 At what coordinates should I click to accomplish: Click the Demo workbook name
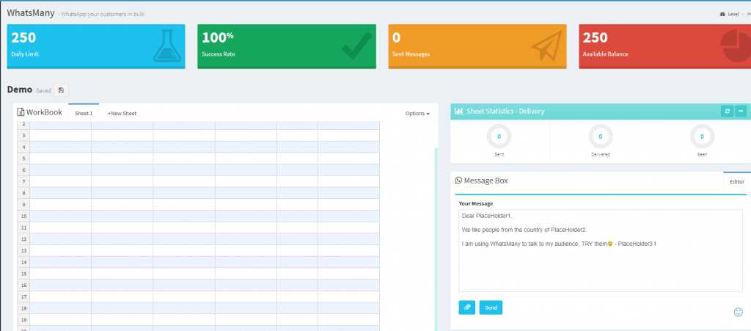pyautogui.click(x=20, y=90)
